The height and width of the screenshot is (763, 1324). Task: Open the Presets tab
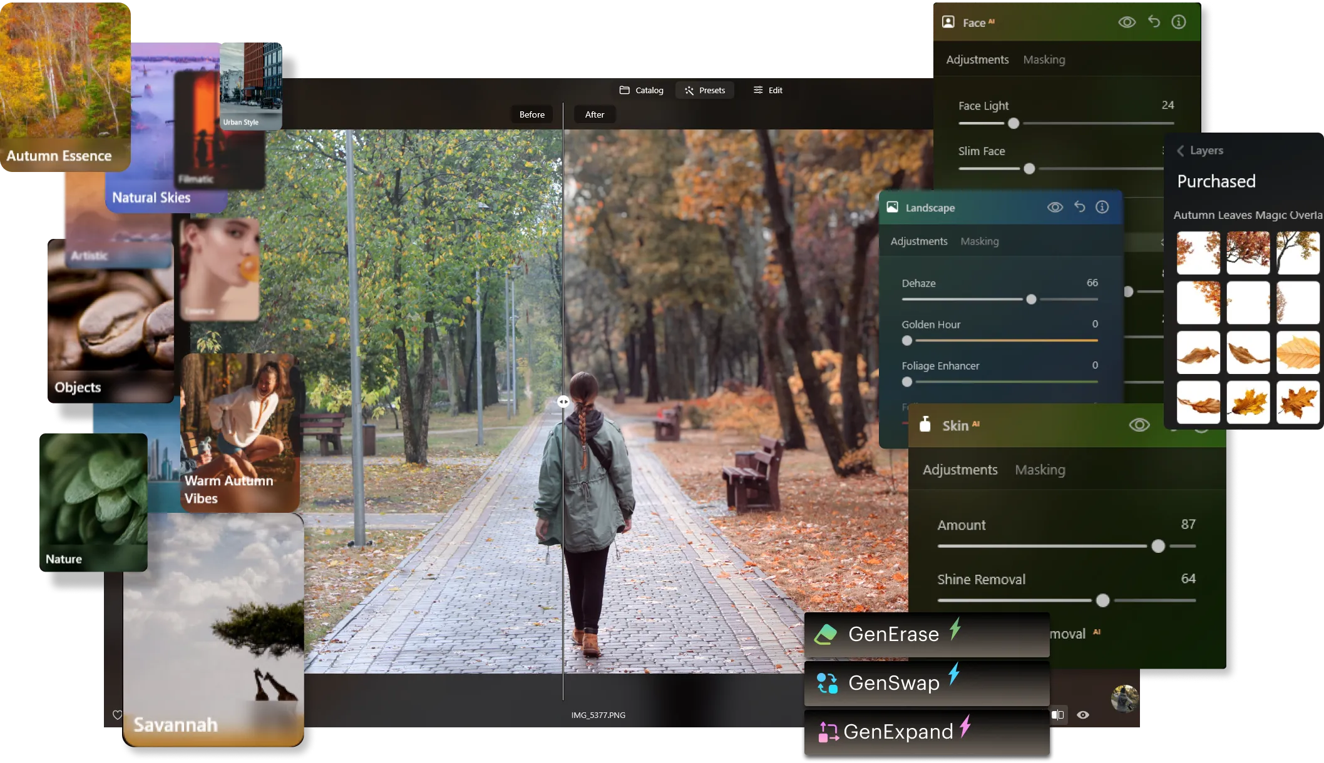(705, 90)
